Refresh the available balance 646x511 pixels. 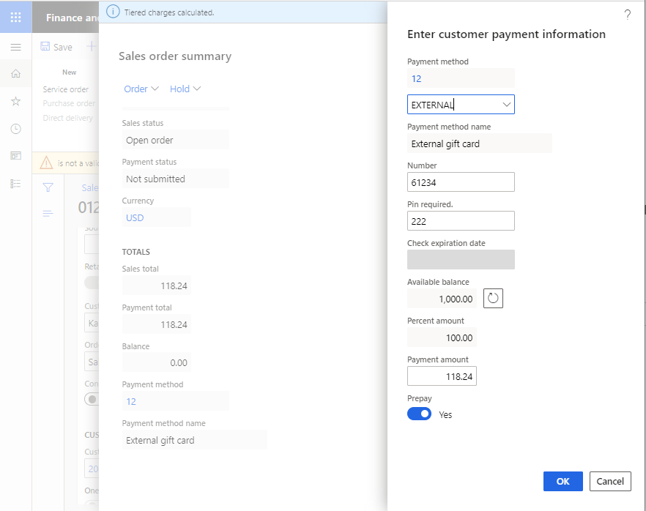click(x=493, y=298)
